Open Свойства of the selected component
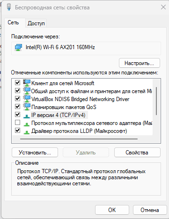The width and height of the screenshot is (169, 219). (137, 153)
